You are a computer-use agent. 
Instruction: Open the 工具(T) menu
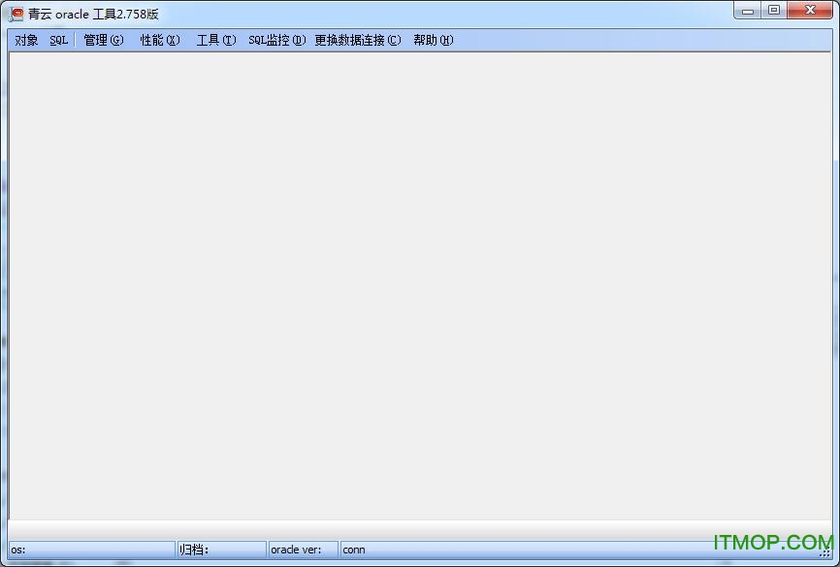click(213, 40)
